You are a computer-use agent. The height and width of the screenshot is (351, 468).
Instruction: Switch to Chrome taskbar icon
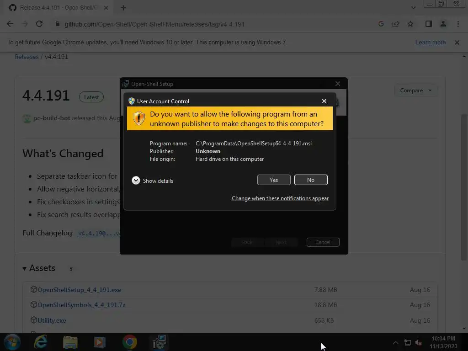(x=129, y=342)
